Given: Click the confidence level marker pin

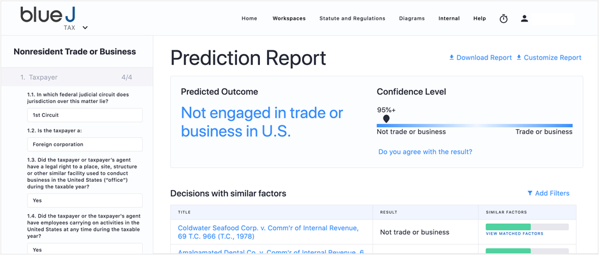Looking at the screenshot, I should click(x=386, y=119).
